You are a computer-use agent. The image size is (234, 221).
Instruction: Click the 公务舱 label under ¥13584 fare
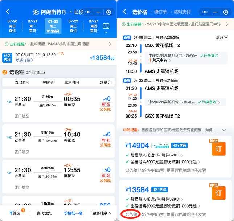click(131, 214)
